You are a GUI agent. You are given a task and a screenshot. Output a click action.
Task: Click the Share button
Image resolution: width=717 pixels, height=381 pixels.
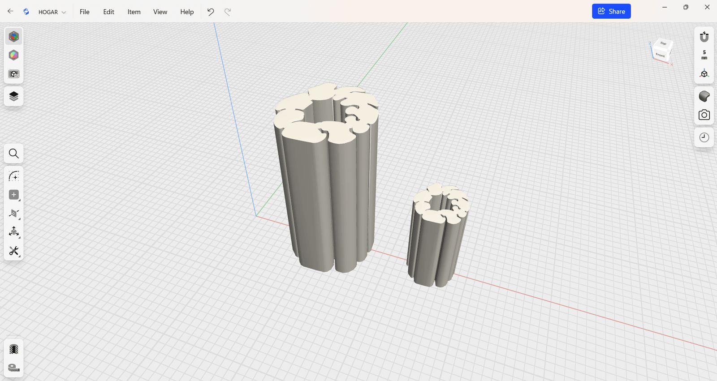[611, 11]
